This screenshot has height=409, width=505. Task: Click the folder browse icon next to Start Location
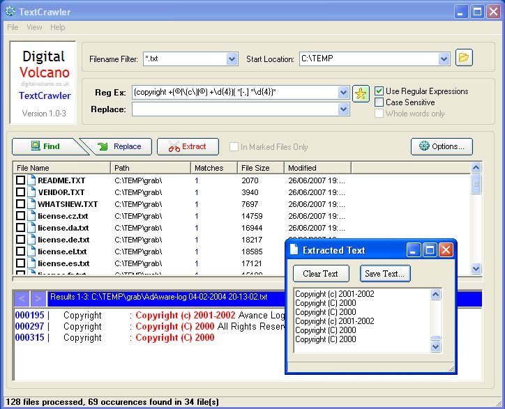click(464, 58)
